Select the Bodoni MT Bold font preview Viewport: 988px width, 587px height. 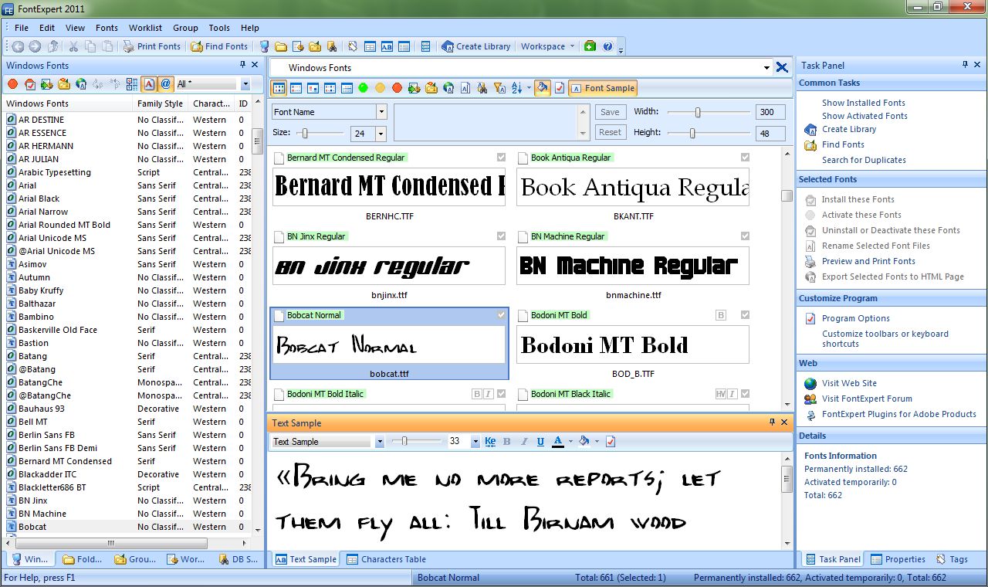[x=632, y=344]
